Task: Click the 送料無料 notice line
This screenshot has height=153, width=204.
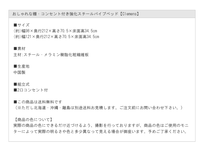Action: [x=38, y=102]
